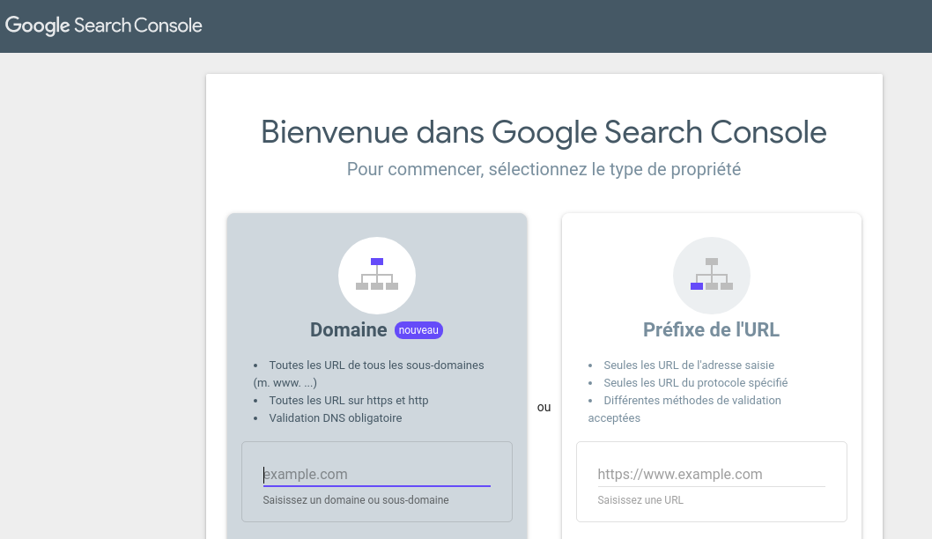Click 'Seules les URL du protocole spécifié'
Viewport: 932px width, 539px height.
click(695, 383)
